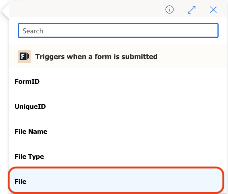Pick the File Type dynamic value

[29, 157]
